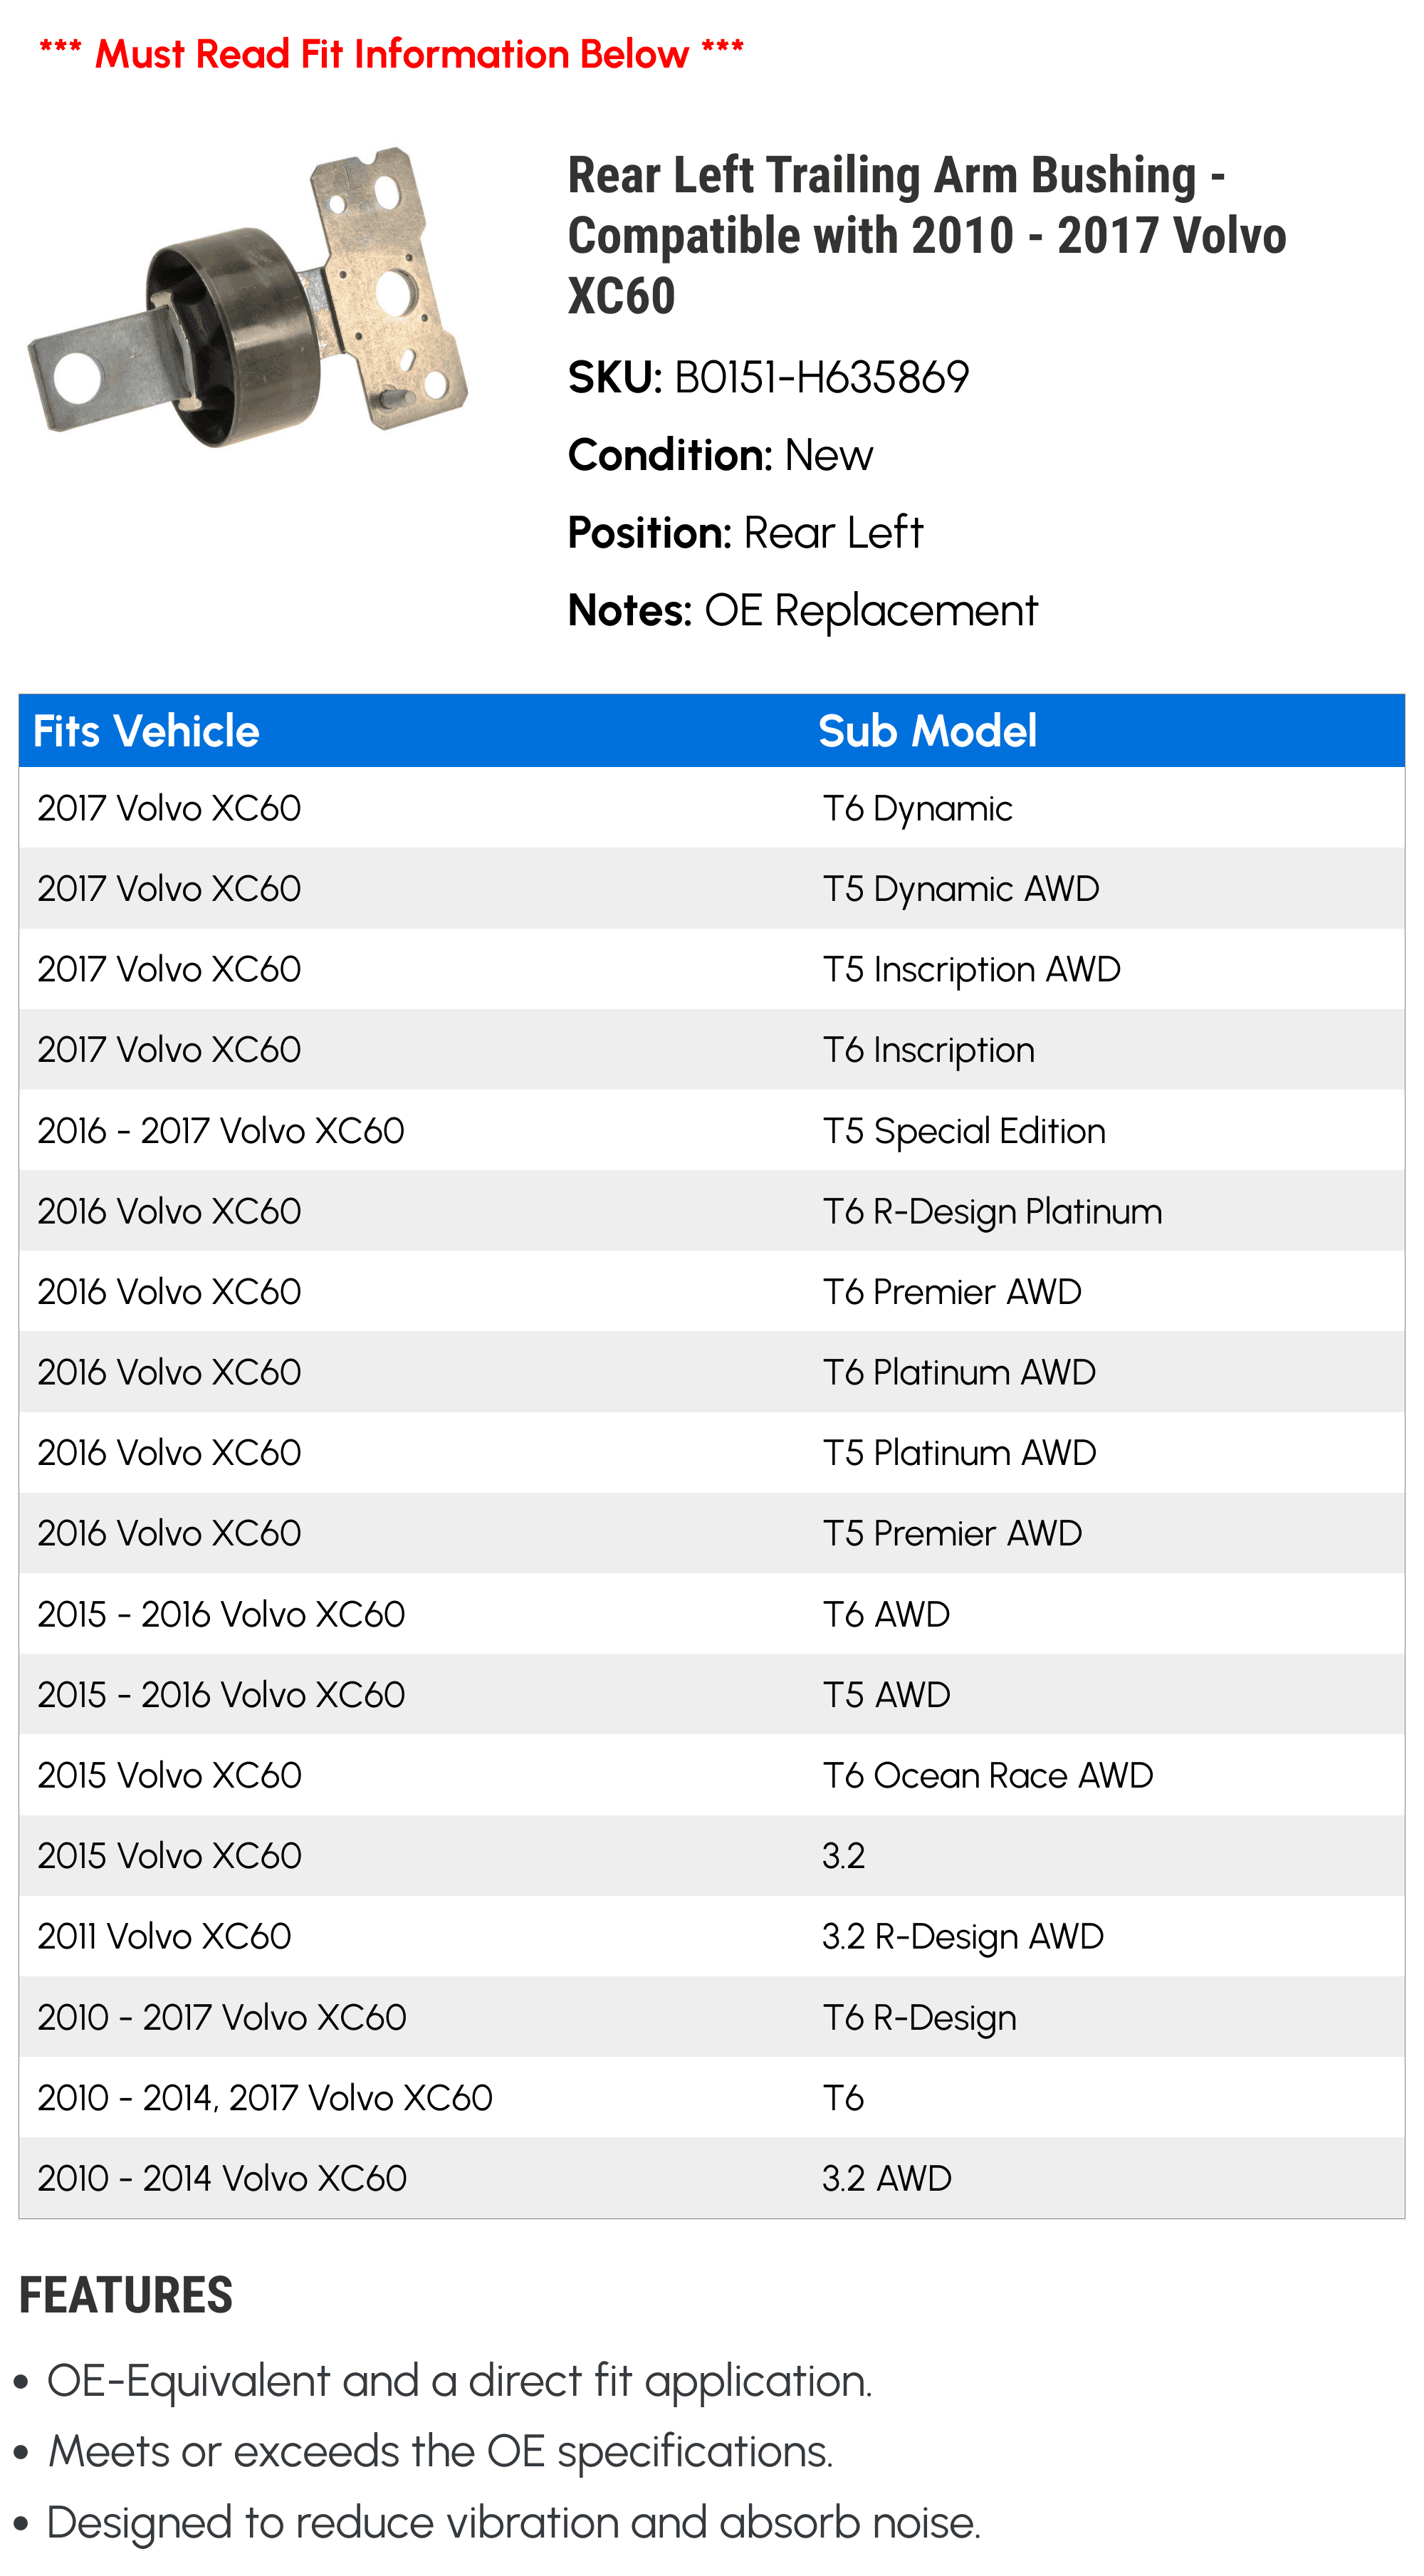Click the 'Must Read Fit Information Below' notice
This screenshot has width=1424, height=2576.
pyautogui.click(x=391, y=53)
